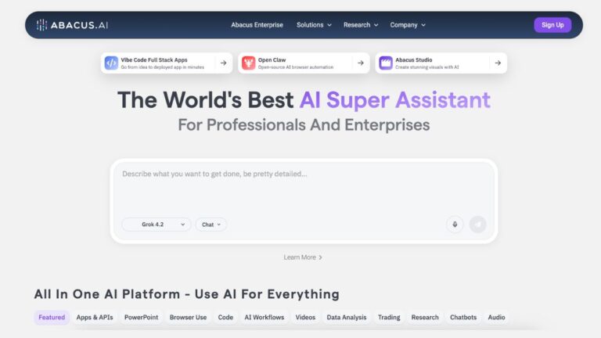Open the Abacus Studio clapperboard icon
This screenshot has height=338, width=601.
[x=386, y=63]
